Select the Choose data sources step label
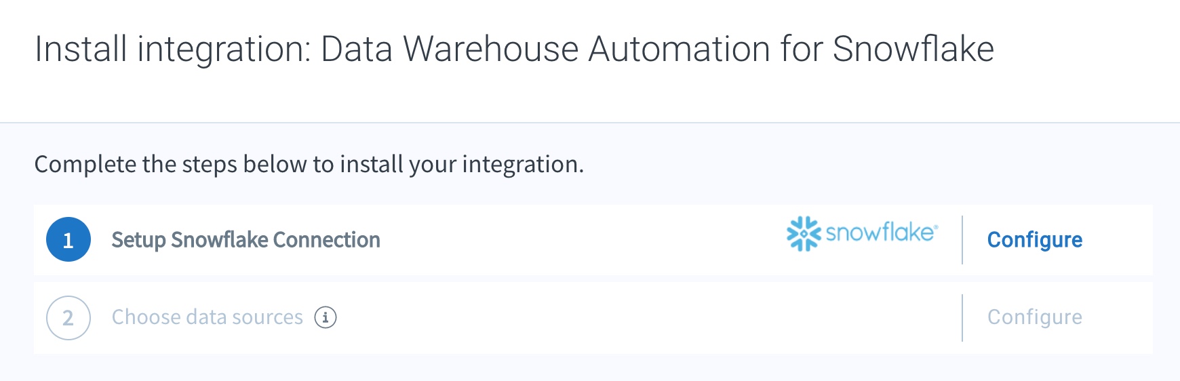The height and width of the screenshot is (381, 1180). (208, 317)
